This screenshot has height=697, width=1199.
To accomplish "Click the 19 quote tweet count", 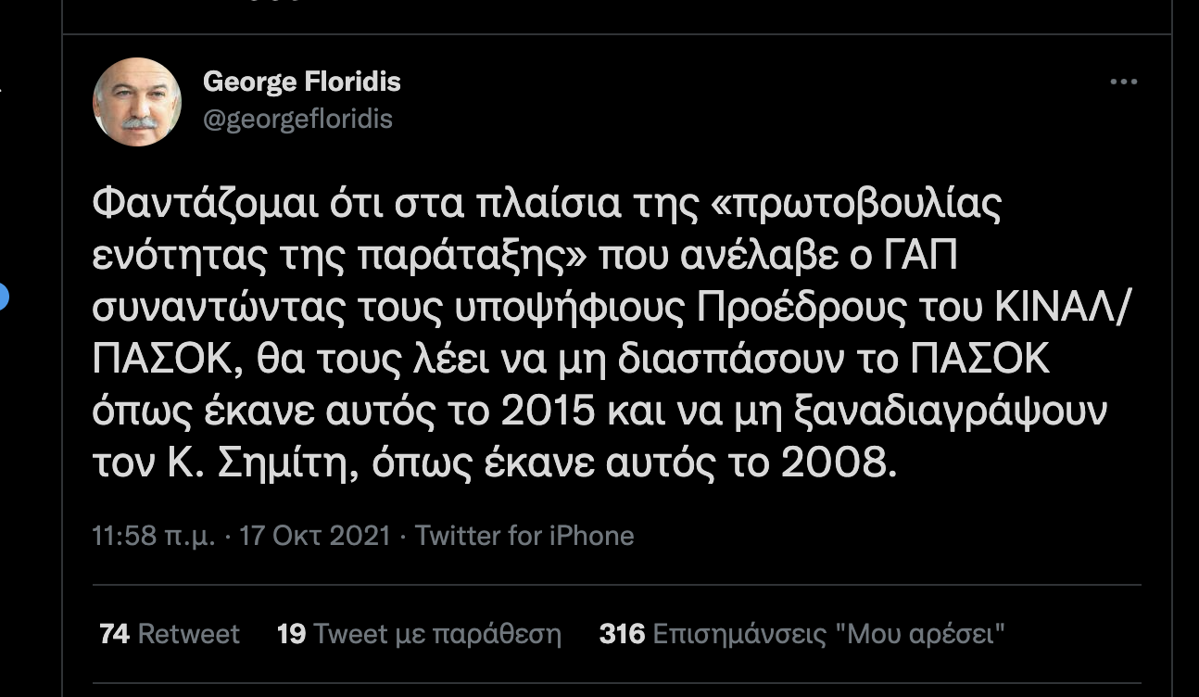I will [x=291, y=634].
